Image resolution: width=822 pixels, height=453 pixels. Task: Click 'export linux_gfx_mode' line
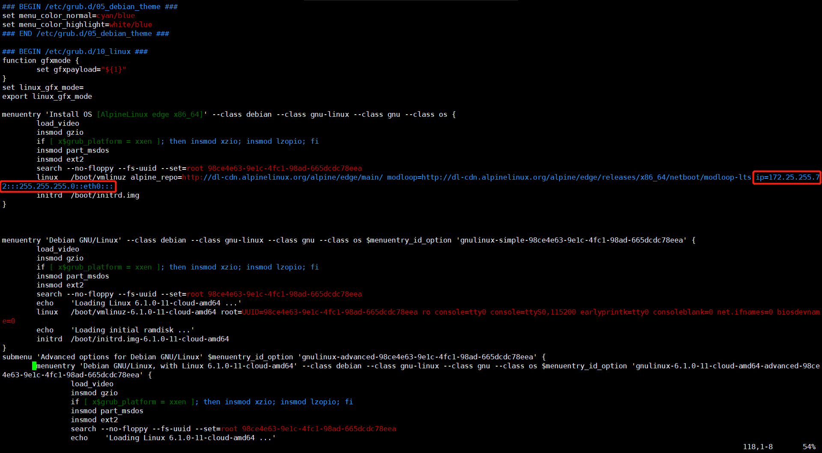pos(47,96)
